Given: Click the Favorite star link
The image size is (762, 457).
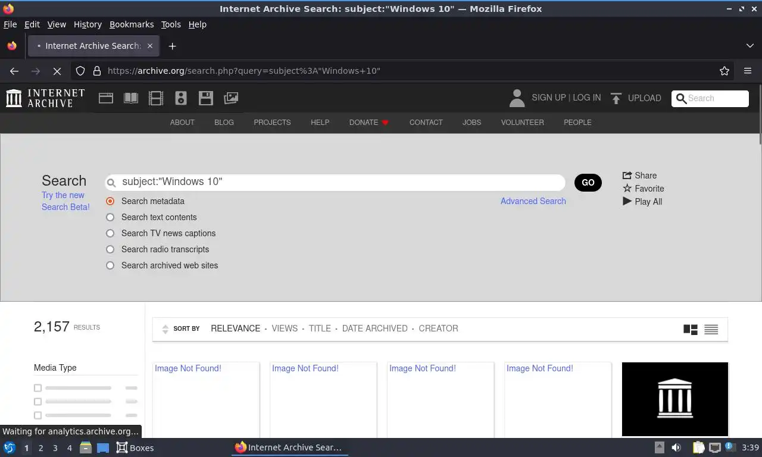Looking at the screenshot, I should 643,189.
